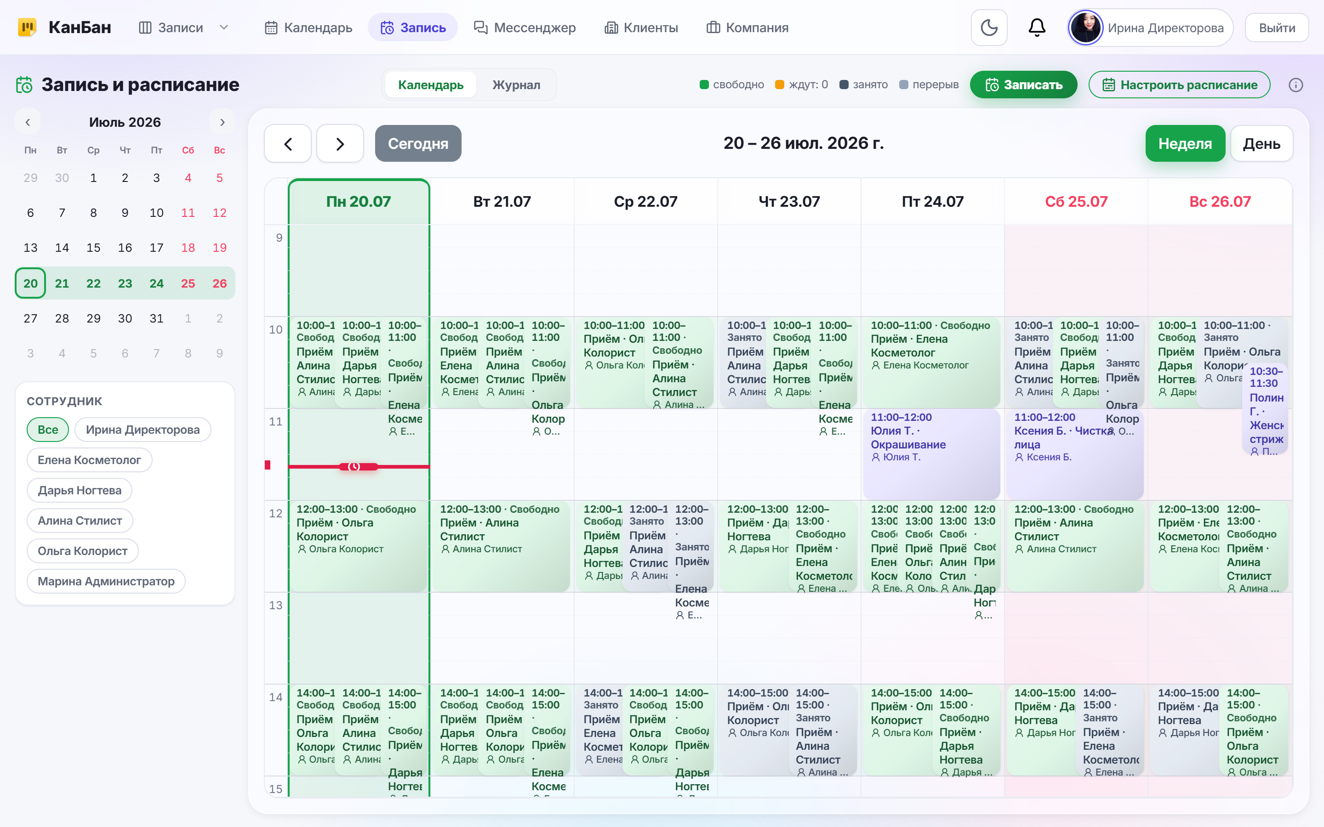This screenshot has height=827, width=1324.
Task: Open Ирина Директорова profile avatar
Action: 1085,28
